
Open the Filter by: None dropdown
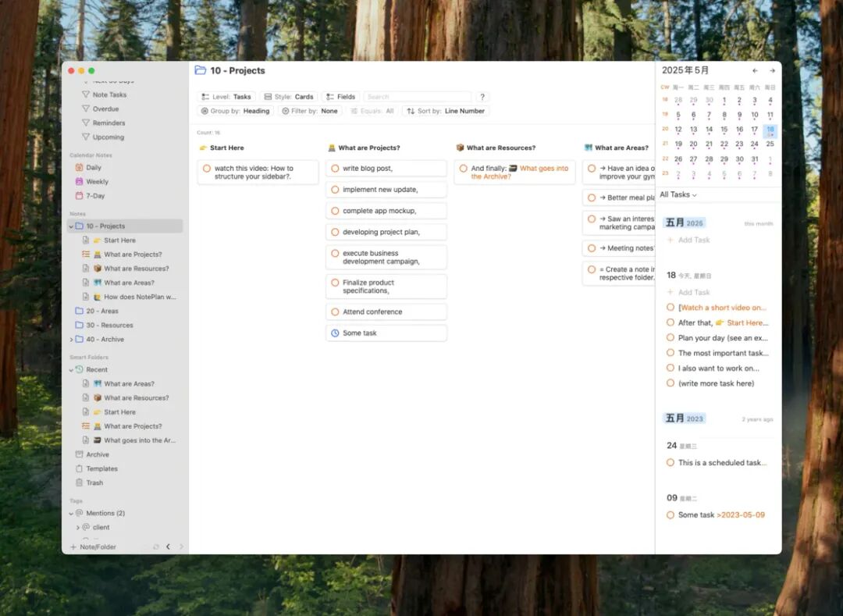[x=310, y=112]
